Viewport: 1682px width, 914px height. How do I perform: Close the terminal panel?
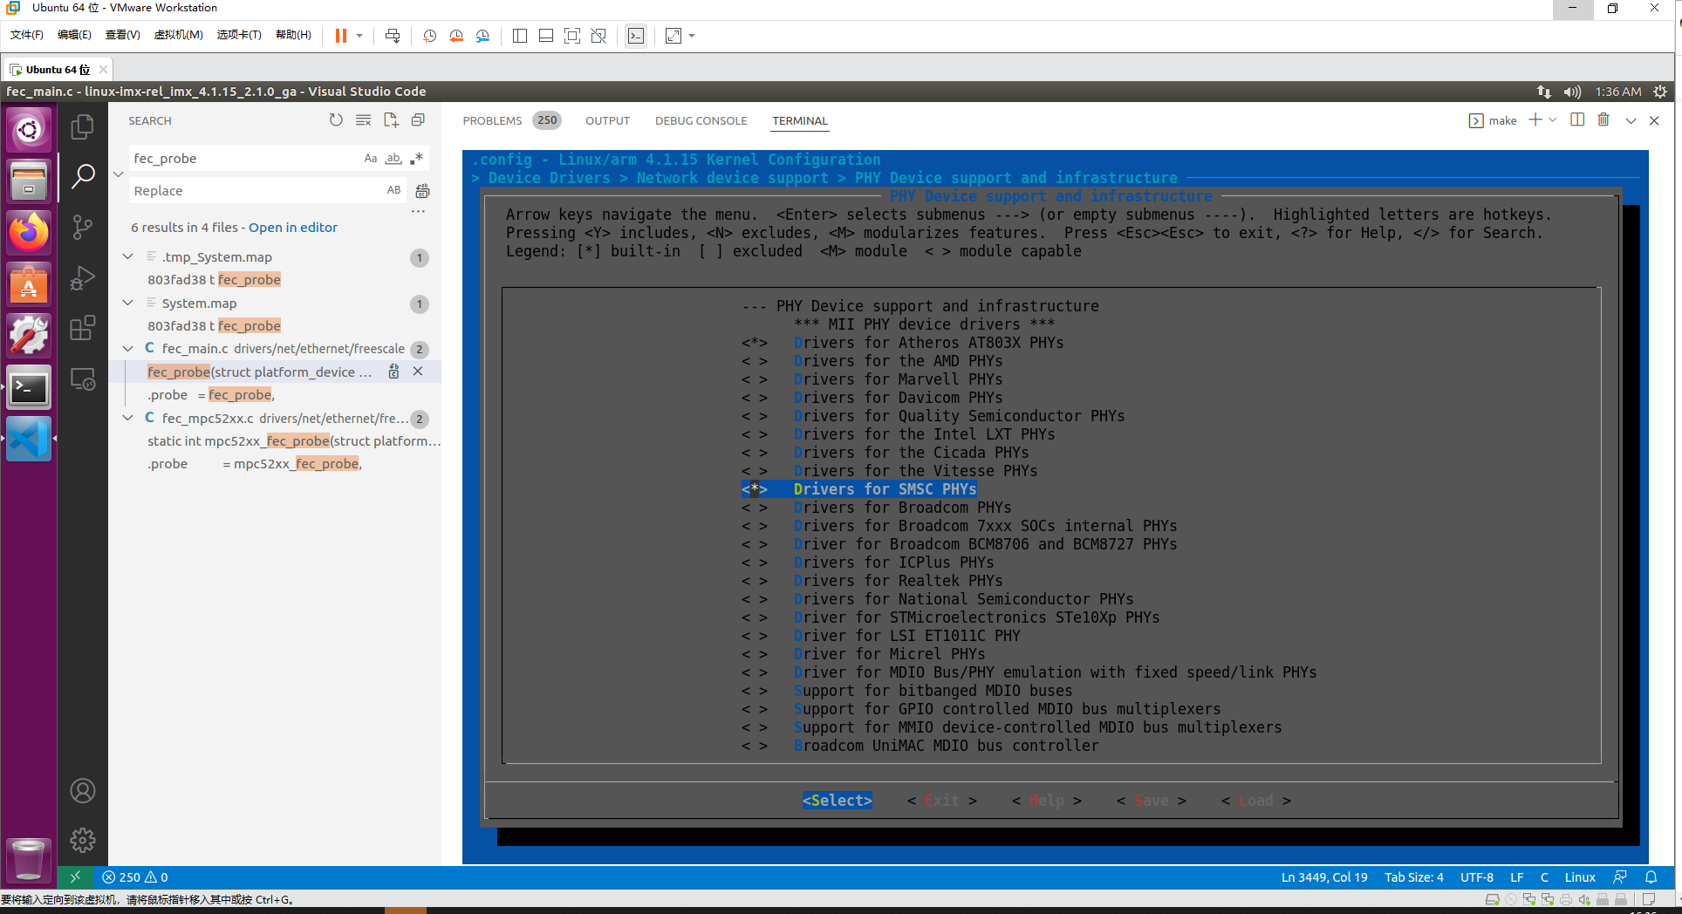(1654, 120)
